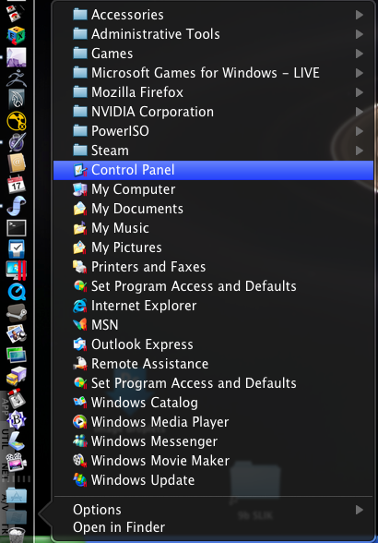Open the Trash in the dock
This screenshot has width=378, height=543.
[17, 536]
